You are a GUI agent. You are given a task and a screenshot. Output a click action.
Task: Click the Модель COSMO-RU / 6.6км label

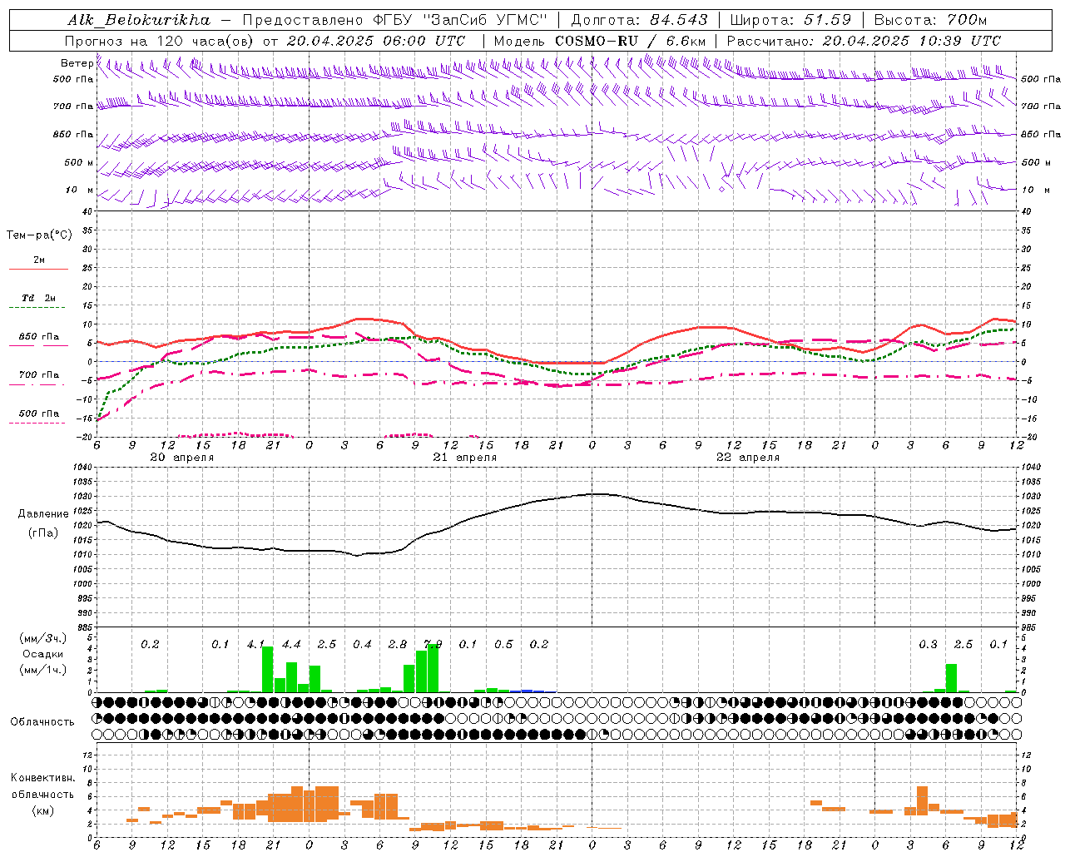[600, 40]
